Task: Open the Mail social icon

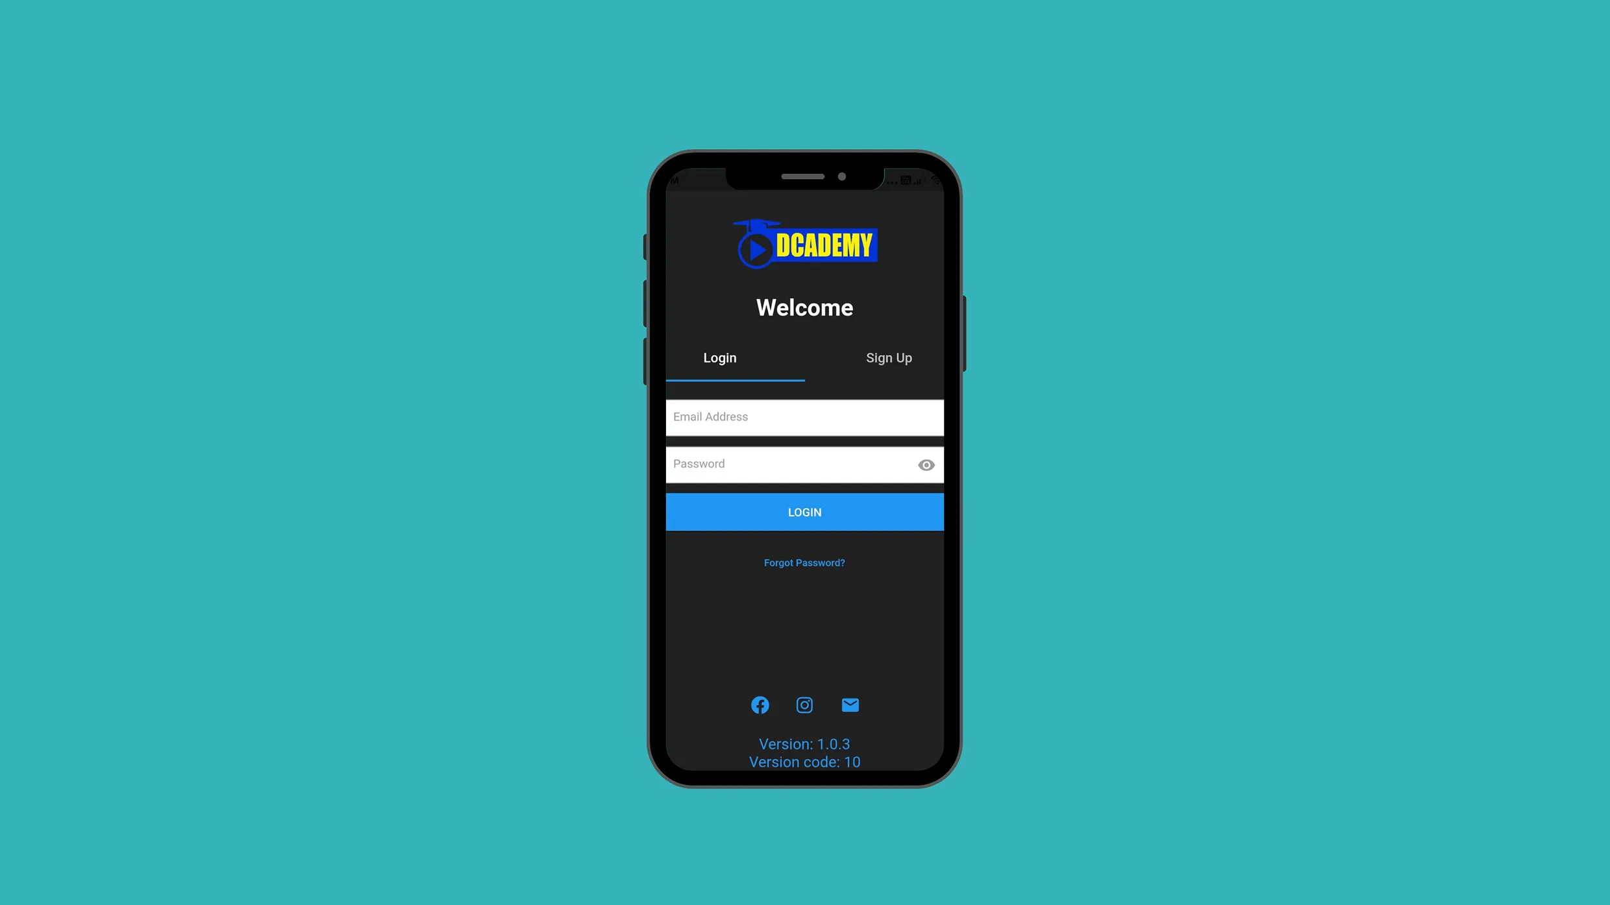Action: (850, 705)
